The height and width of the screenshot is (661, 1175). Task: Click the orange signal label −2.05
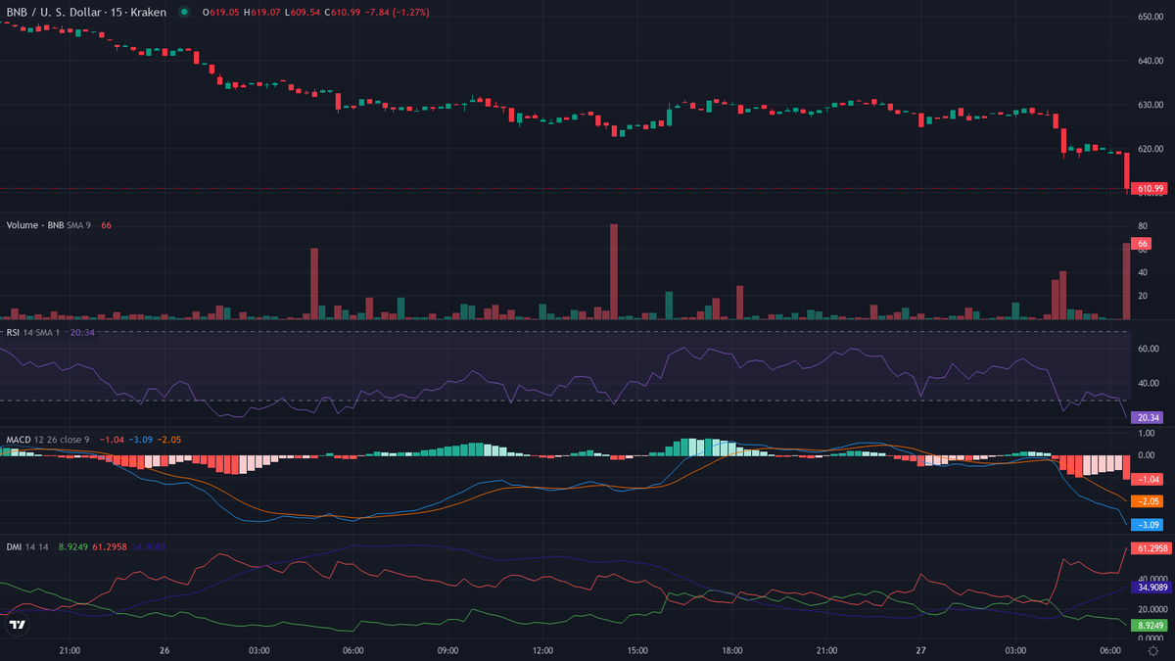tap(1148, 500)
